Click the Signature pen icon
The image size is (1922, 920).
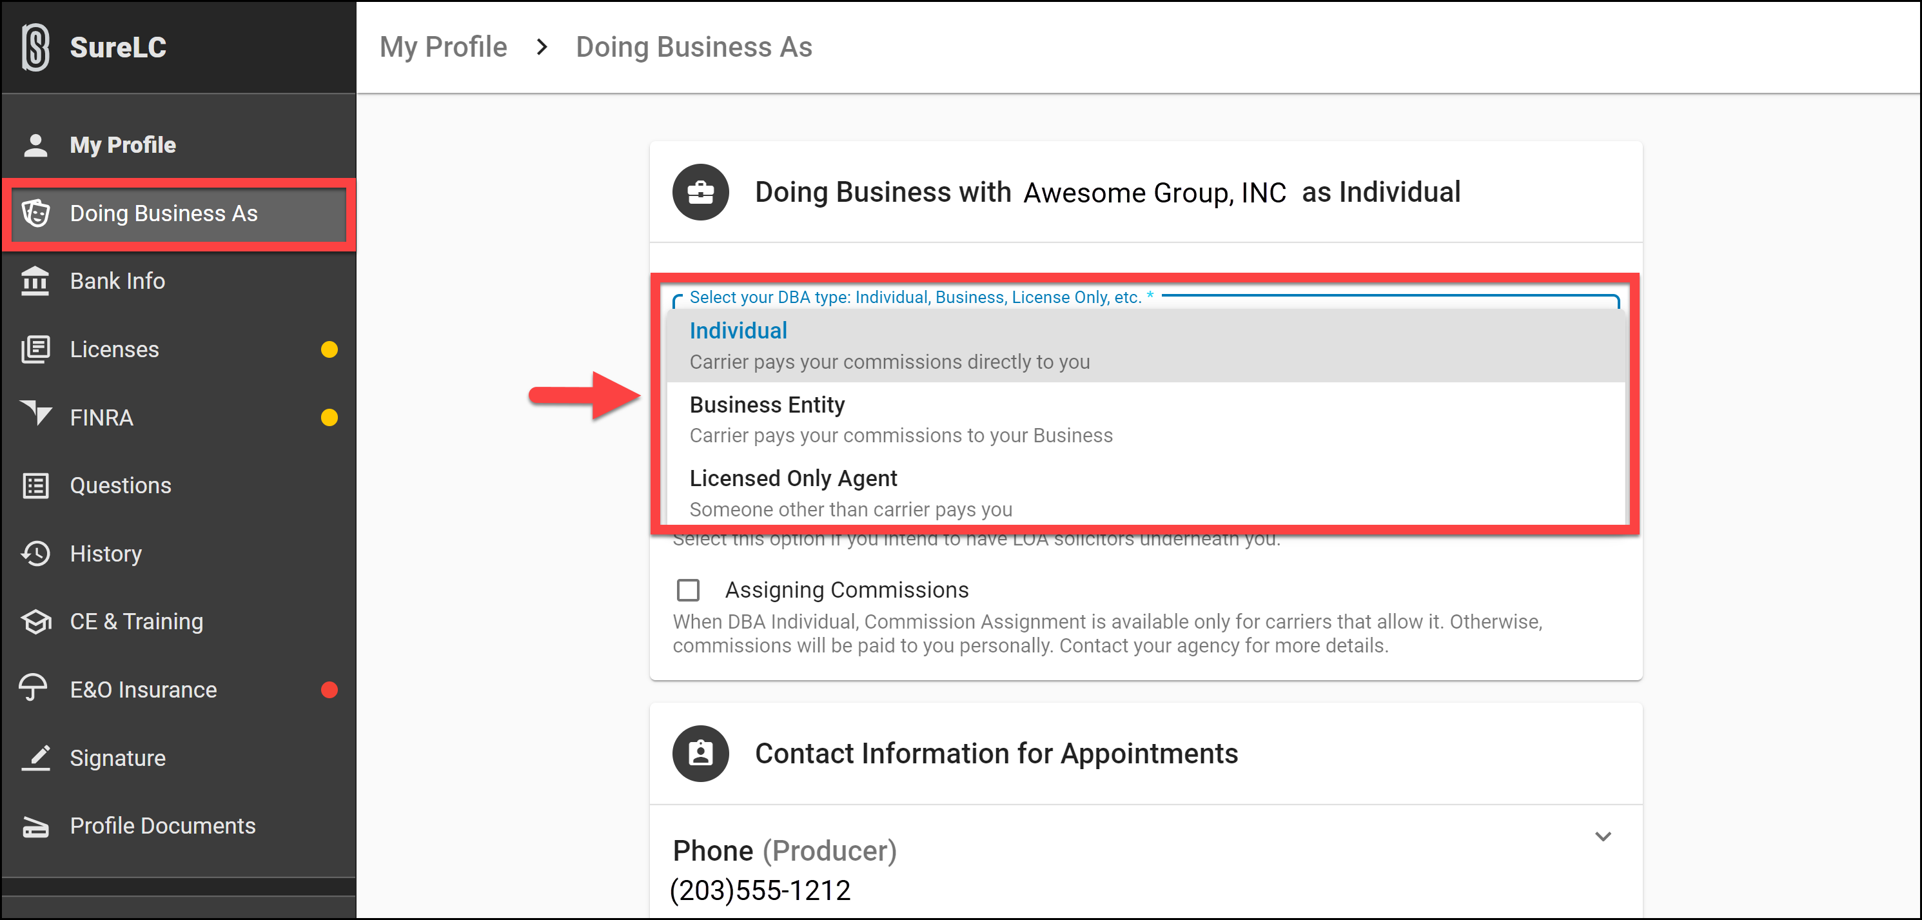(35, 758)
